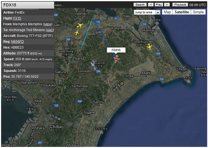Switch to the Map view

[x=167, y=12]
